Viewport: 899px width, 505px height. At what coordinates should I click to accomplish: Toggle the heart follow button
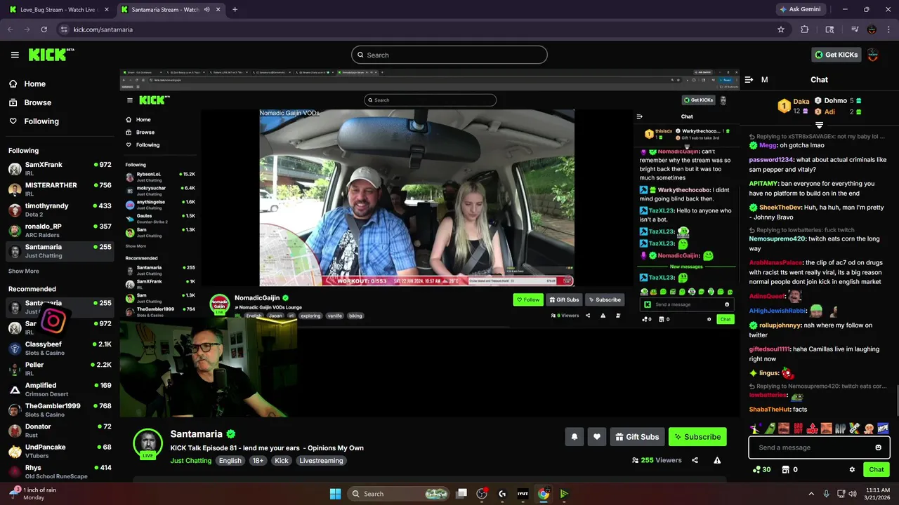596,436
